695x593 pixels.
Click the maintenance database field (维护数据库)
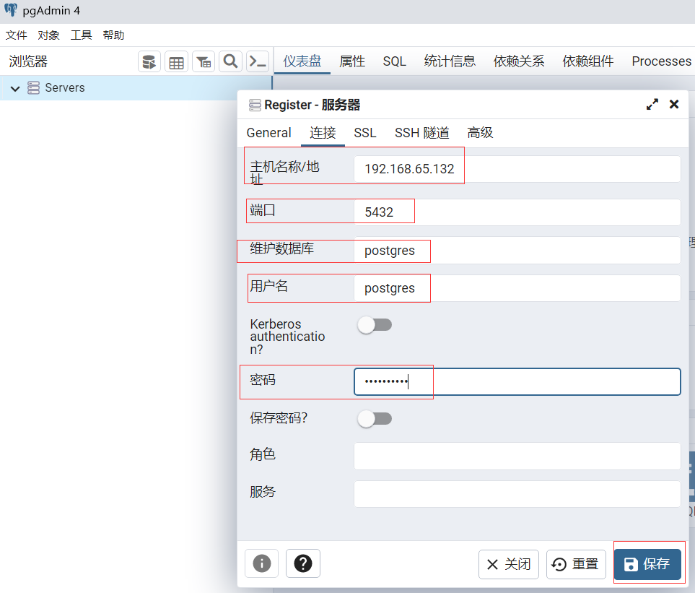[517, 251]
